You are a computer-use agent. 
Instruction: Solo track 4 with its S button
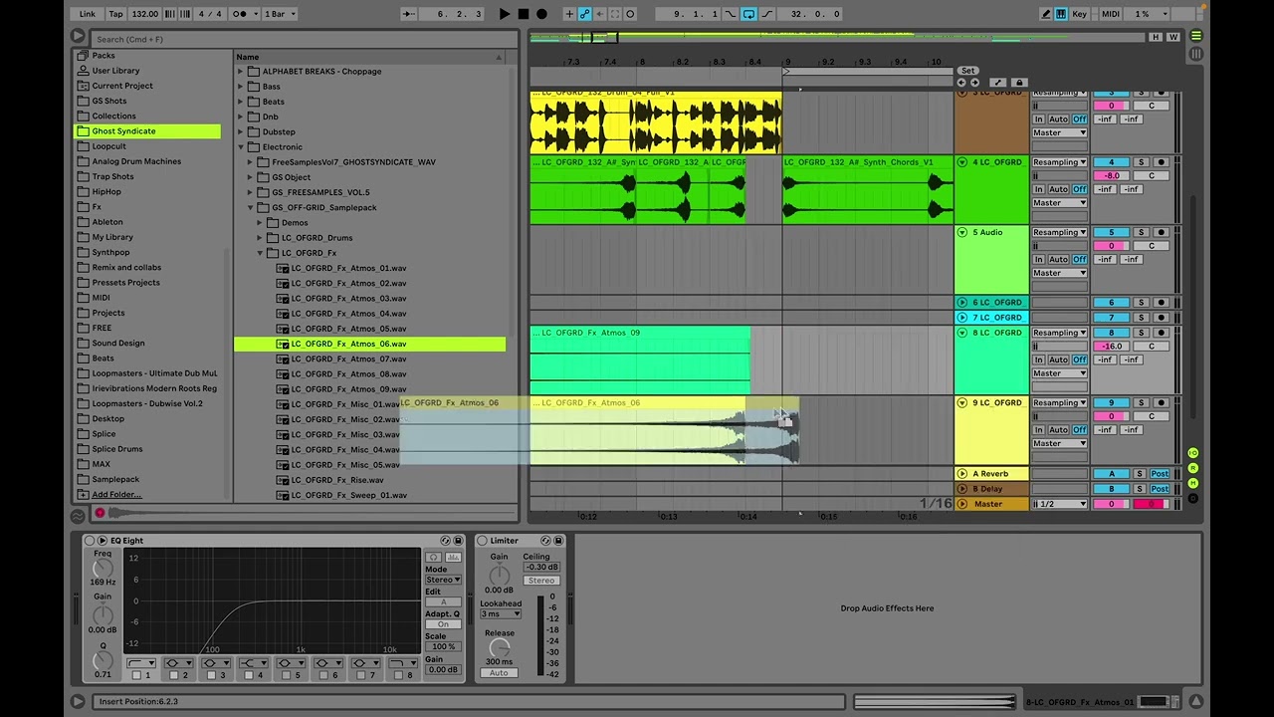[1141, 162]
